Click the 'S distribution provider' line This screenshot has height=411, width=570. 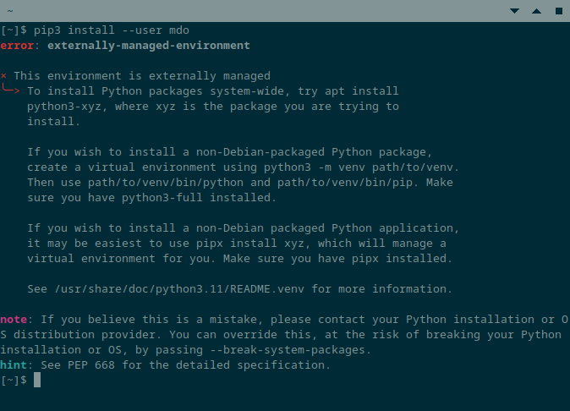click(x=281, y=335)
